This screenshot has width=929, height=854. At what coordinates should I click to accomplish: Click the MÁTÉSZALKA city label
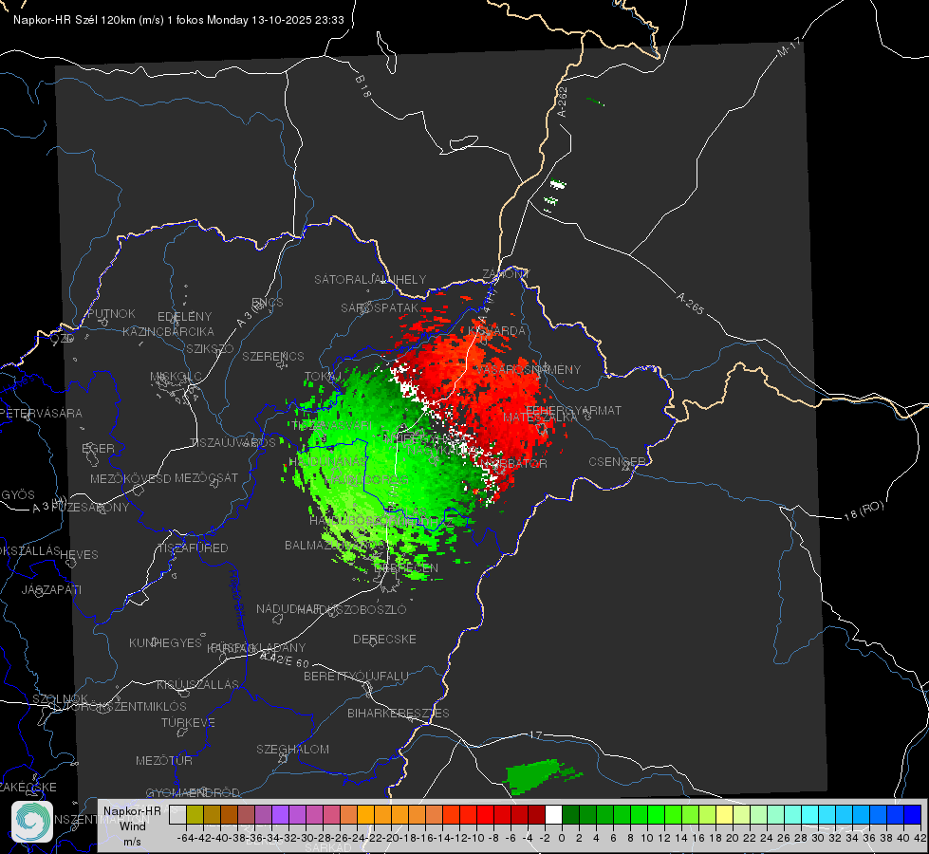tap(540, 418)
